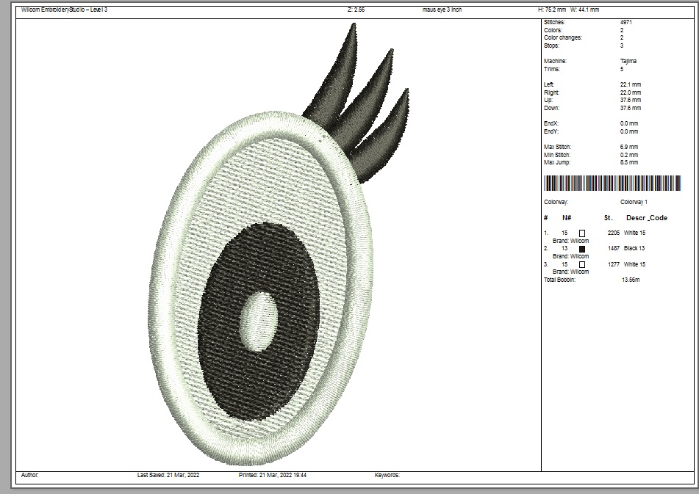Click the barcode on the worksheet

click(x=612, y=184)
